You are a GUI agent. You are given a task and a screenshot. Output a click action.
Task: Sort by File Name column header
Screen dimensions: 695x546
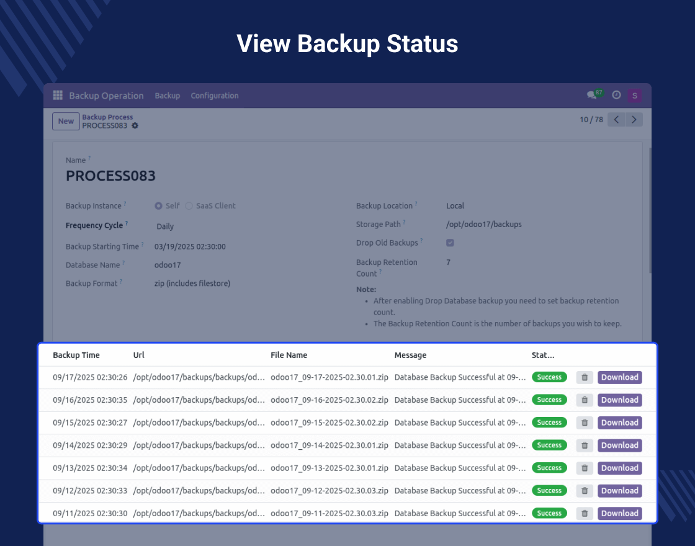(289, 355)
